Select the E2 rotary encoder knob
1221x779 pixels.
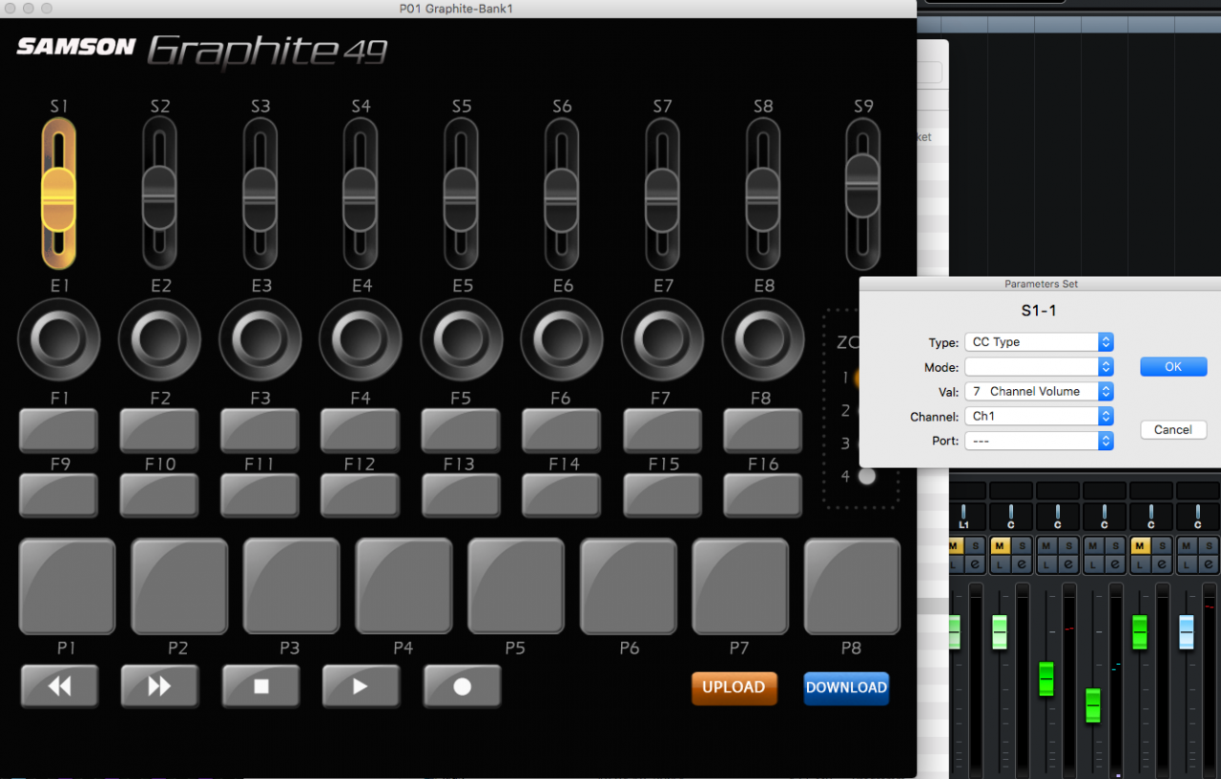tap(159, 339)
